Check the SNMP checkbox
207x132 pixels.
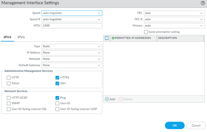tap(9, 103)
